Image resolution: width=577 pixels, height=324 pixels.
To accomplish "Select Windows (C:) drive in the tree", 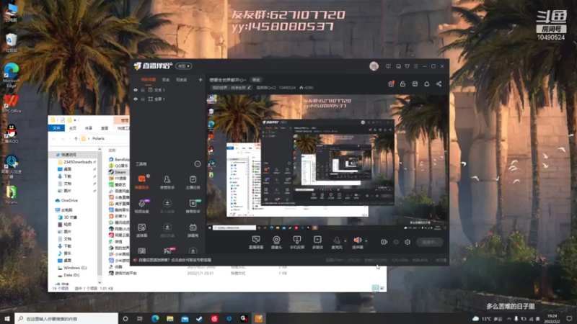I will (72, 268).
